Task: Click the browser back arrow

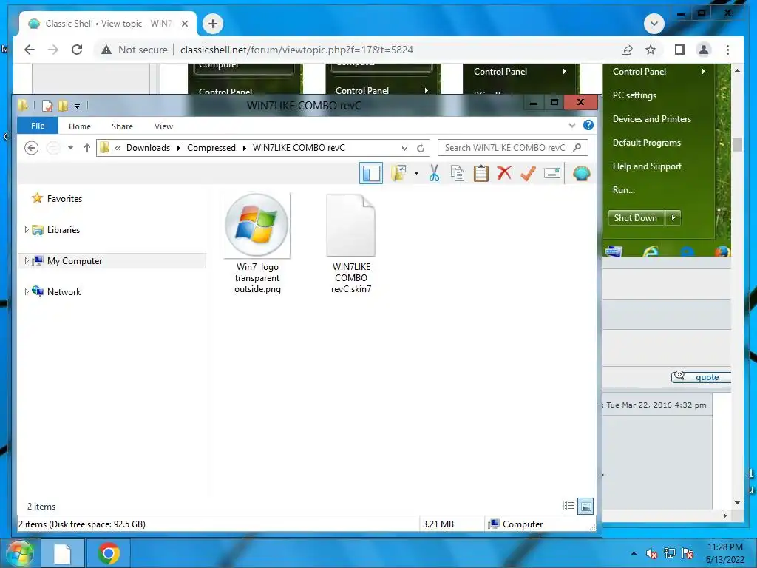Action: tap(30, 50)
